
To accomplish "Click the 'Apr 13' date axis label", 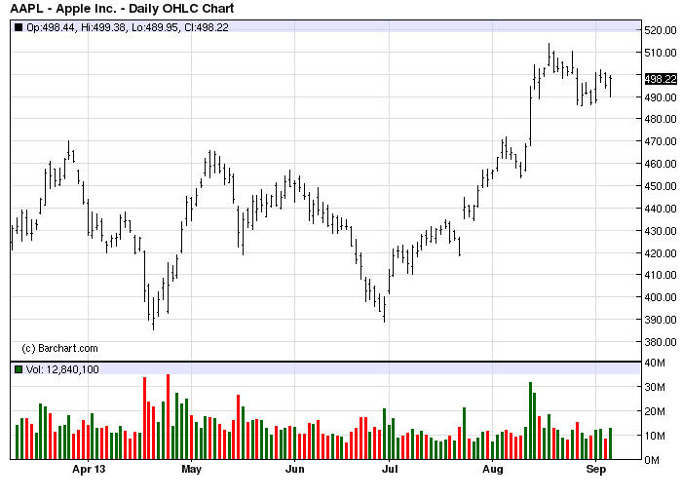I will point(89,470).
